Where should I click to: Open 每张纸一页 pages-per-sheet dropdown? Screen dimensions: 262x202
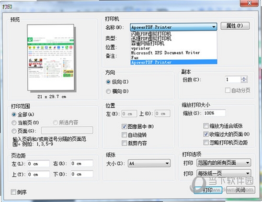(224, 174)
